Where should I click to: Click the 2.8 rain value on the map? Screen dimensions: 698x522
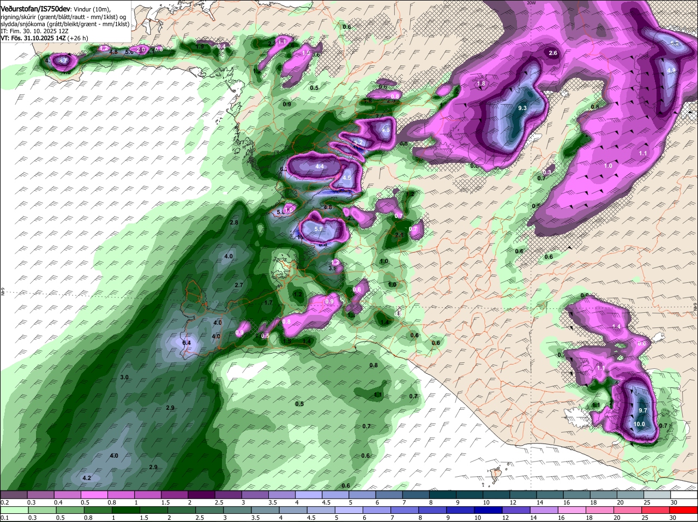click(x=234, y=222)
